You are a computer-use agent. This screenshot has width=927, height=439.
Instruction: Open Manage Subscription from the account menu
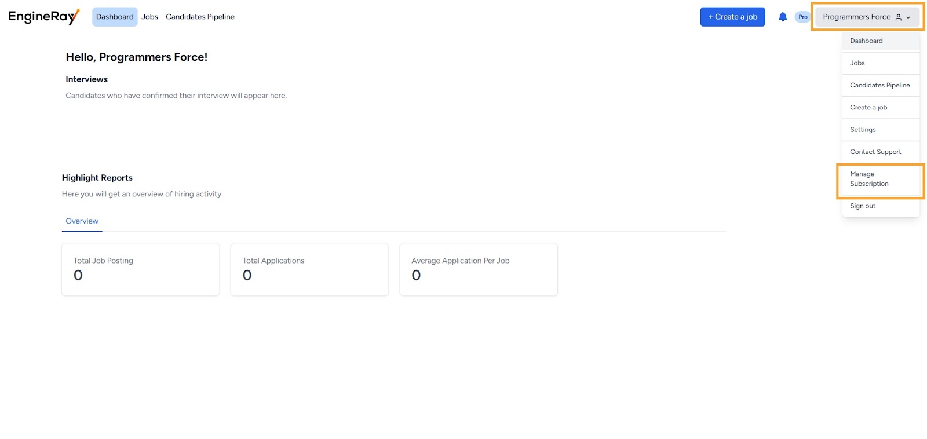point(881,179)
